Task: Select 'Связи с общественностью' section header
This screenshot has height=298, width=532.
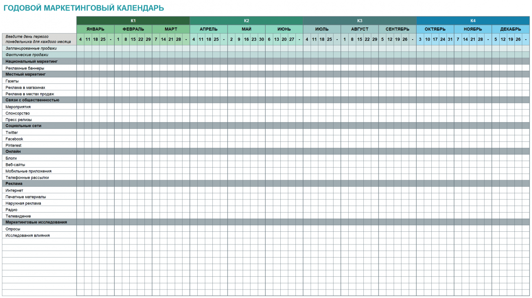Action: tap(39, 100)
